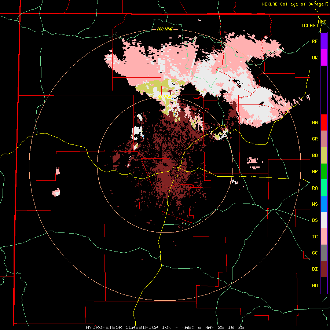The image size is (330, 330).
Task: Click the KABX station identifier
Action: tap(188, 327)
